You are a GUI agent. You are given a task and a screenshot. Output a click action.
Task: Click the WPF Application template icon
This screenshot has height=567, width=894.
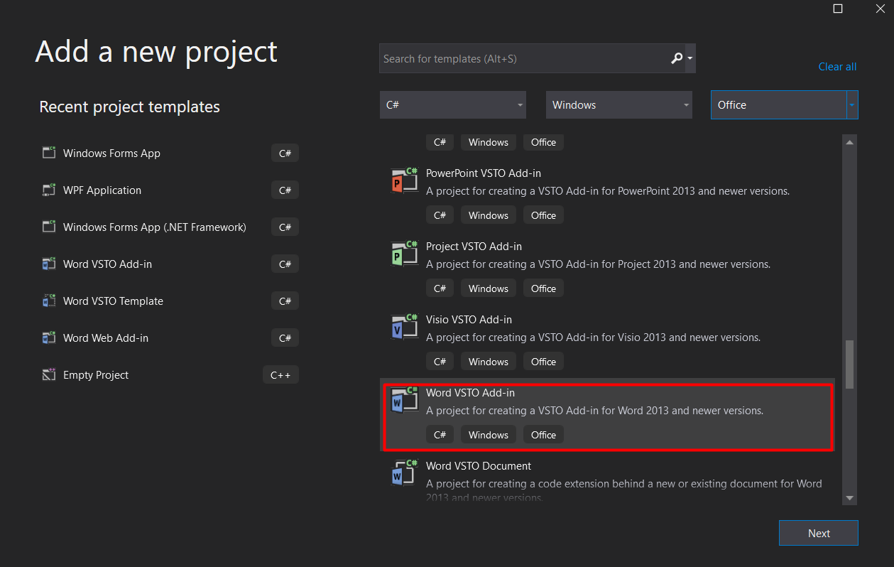tap(49, 190)
